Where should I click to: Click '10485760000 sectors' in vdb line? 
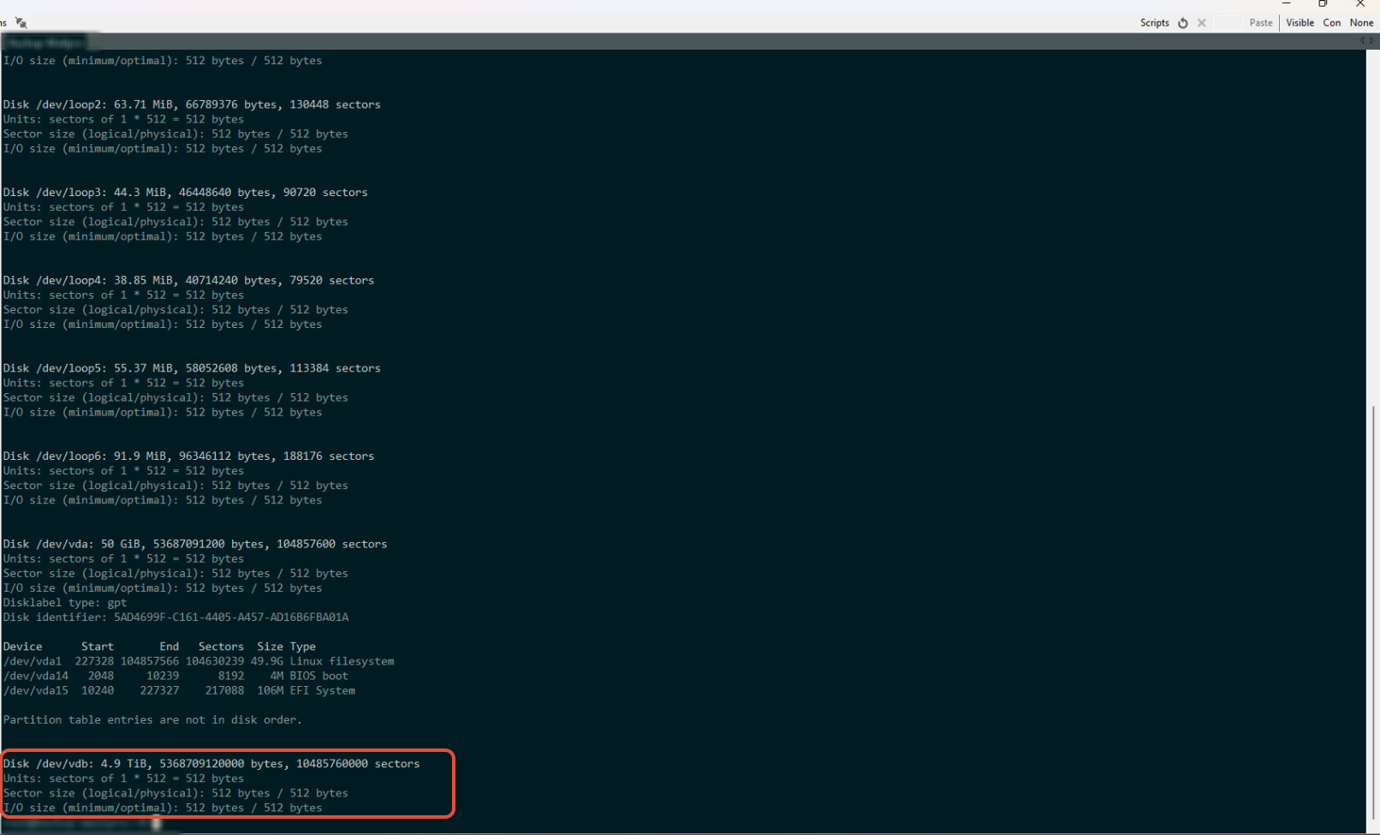tap(358, 764)
